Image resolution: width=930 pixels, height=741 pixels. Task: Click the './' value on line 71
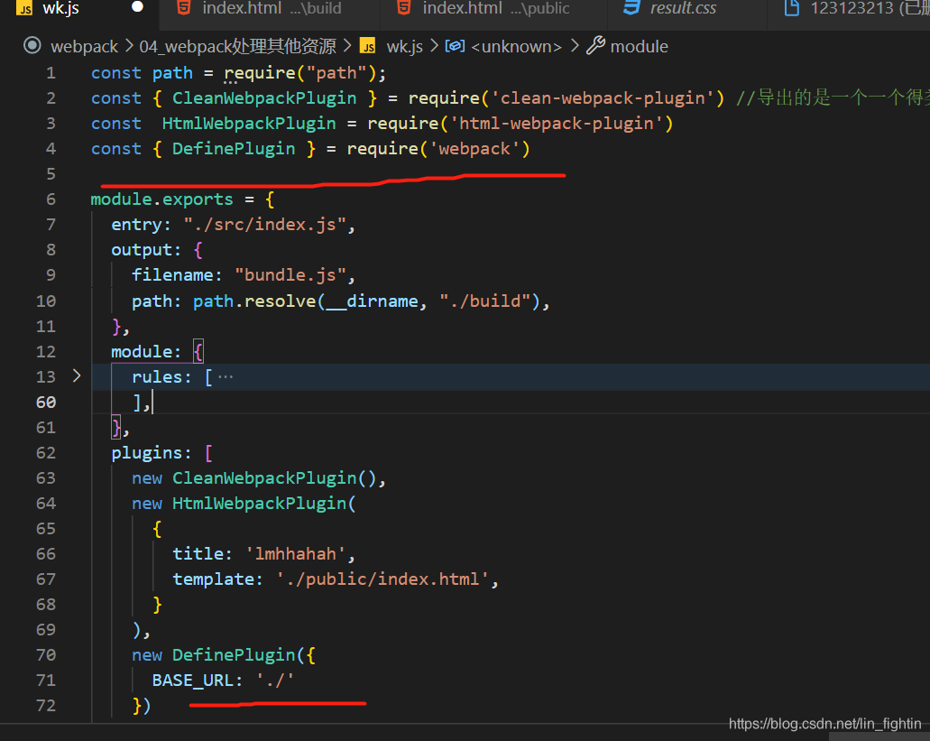(275, 681)
